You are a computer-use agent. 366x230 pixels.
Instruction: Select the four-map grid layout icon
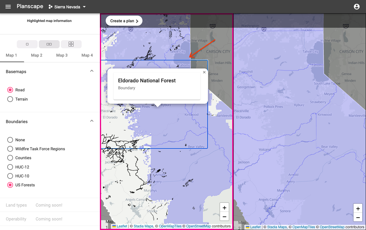[71, 44]
